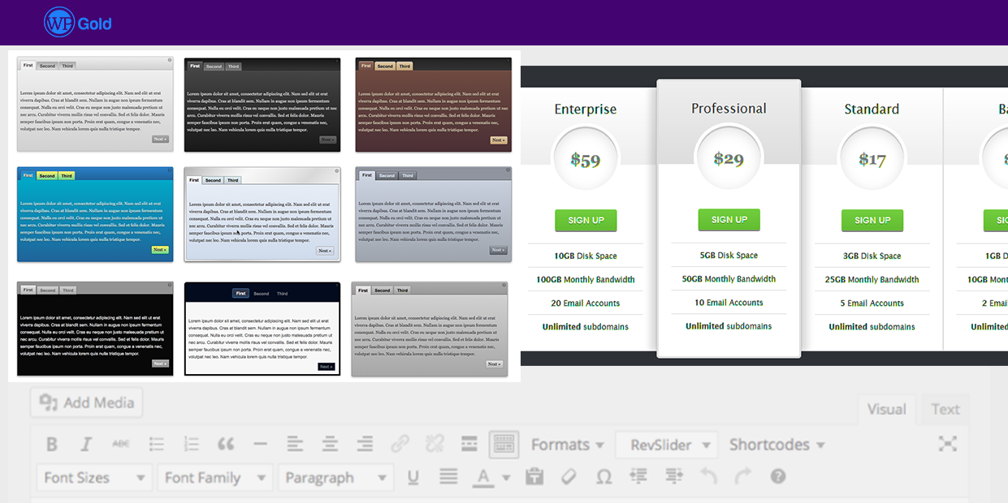Screen dimensions: 1008x503
Task: Toggle bold formatting in editor toolbar
Action: click(x=52, y=445)
